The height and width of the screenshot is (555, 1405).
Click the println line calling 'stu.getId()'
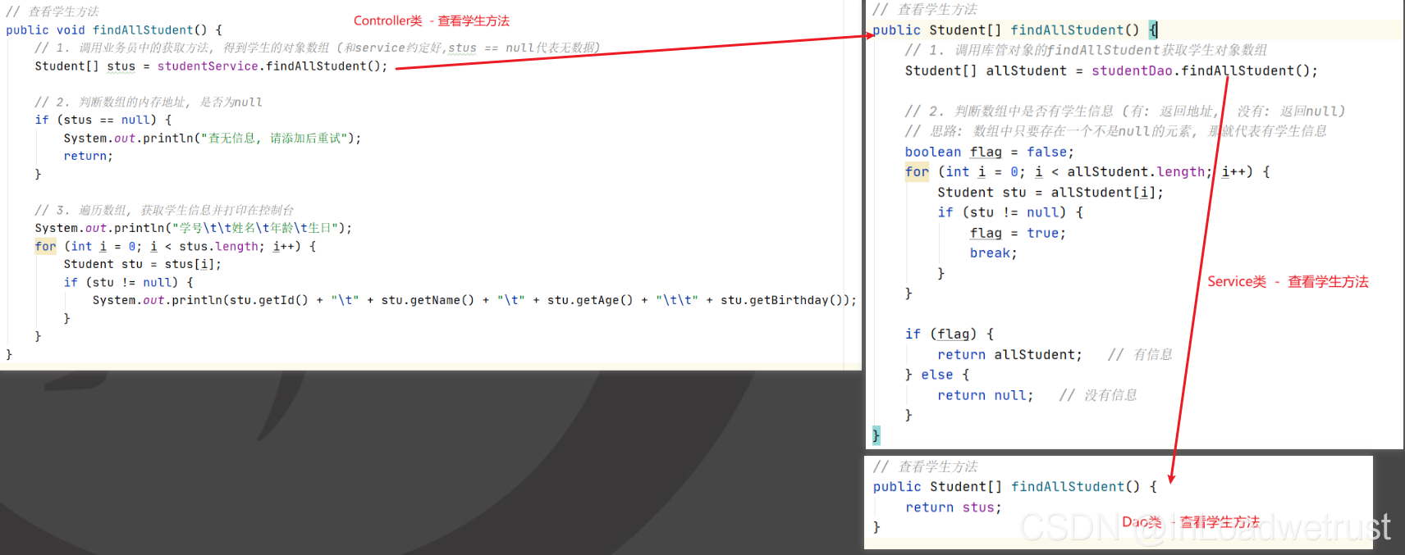tap(474, 300)
